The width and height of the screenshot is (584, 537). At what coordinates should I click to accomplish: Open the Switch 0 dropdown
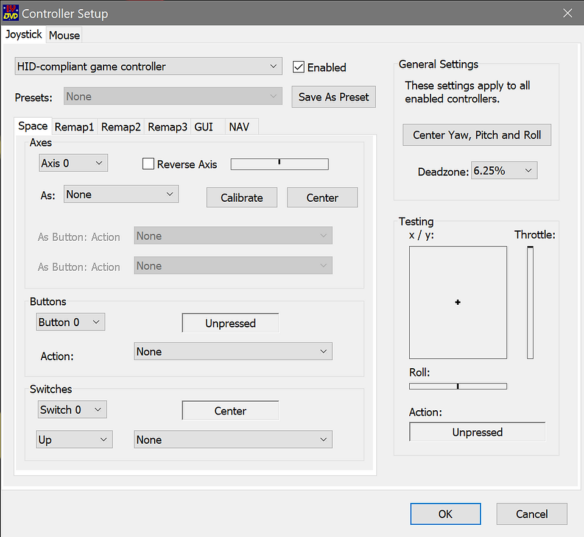click(x=72, y=410)
